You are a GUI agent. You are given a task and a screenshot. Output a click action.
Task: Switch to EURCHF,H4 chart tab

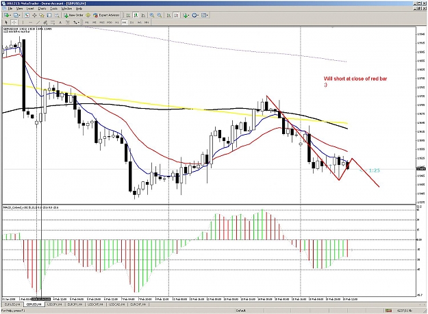coord(139,304)
